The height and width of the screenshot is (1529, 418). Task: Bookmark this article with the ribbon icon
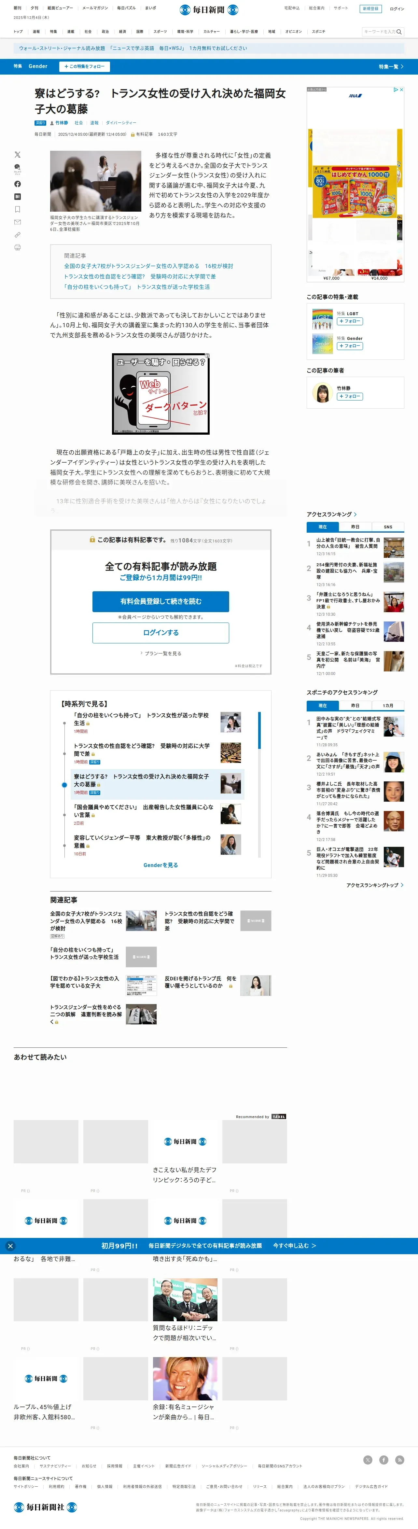point(17,209)
